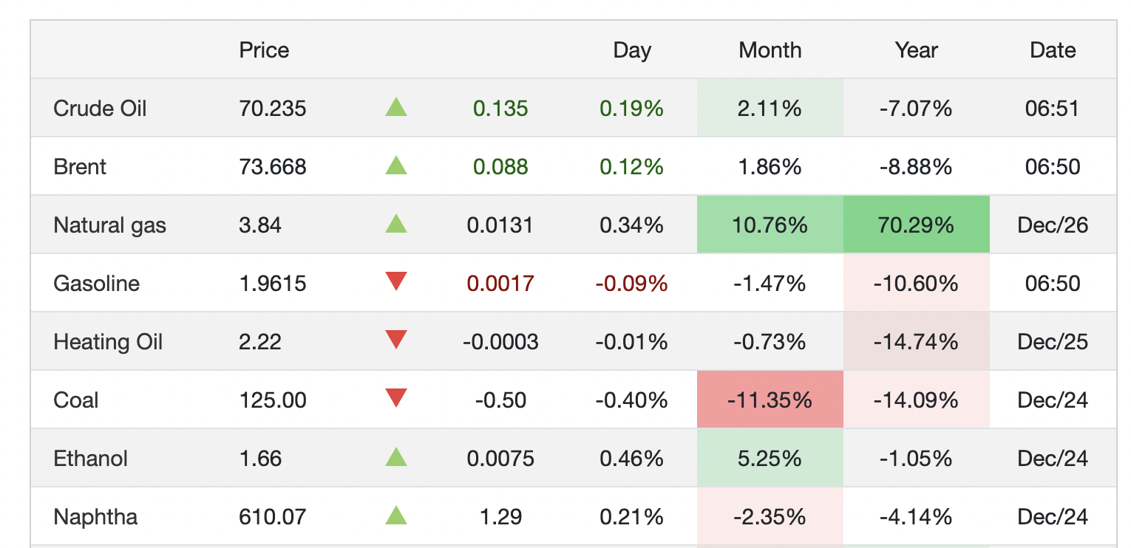The width and height of the screenshot is (1131, 548).
Task: Click the Date column header
Action: click(x=1053, y=50)
